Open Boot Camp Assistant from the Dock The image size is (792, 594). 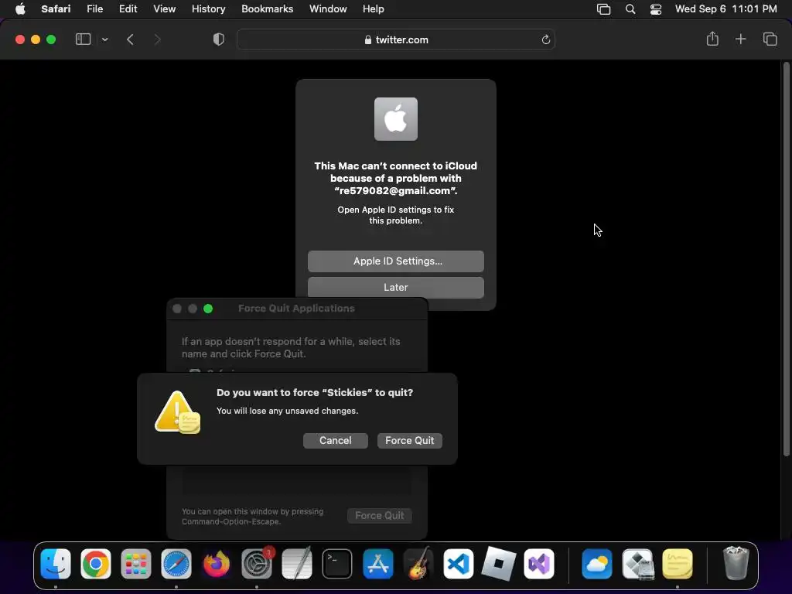637,564
